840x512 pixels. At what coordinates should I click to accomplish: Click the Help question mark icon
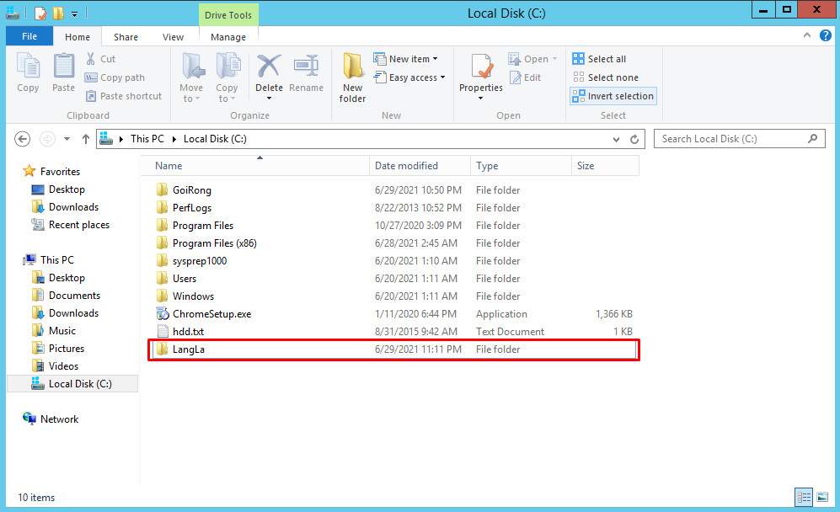[826, 37]
